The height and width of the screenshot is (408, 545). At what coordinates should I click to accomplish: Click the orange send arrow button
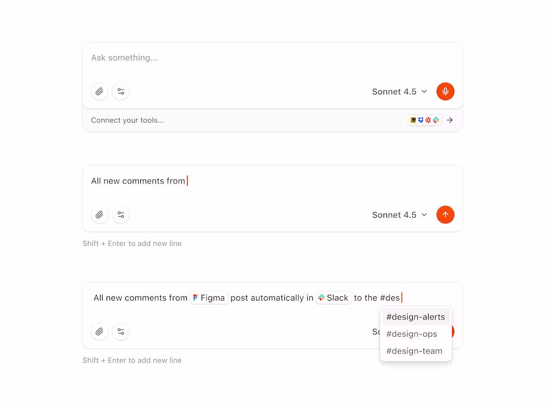click(445, 215)
